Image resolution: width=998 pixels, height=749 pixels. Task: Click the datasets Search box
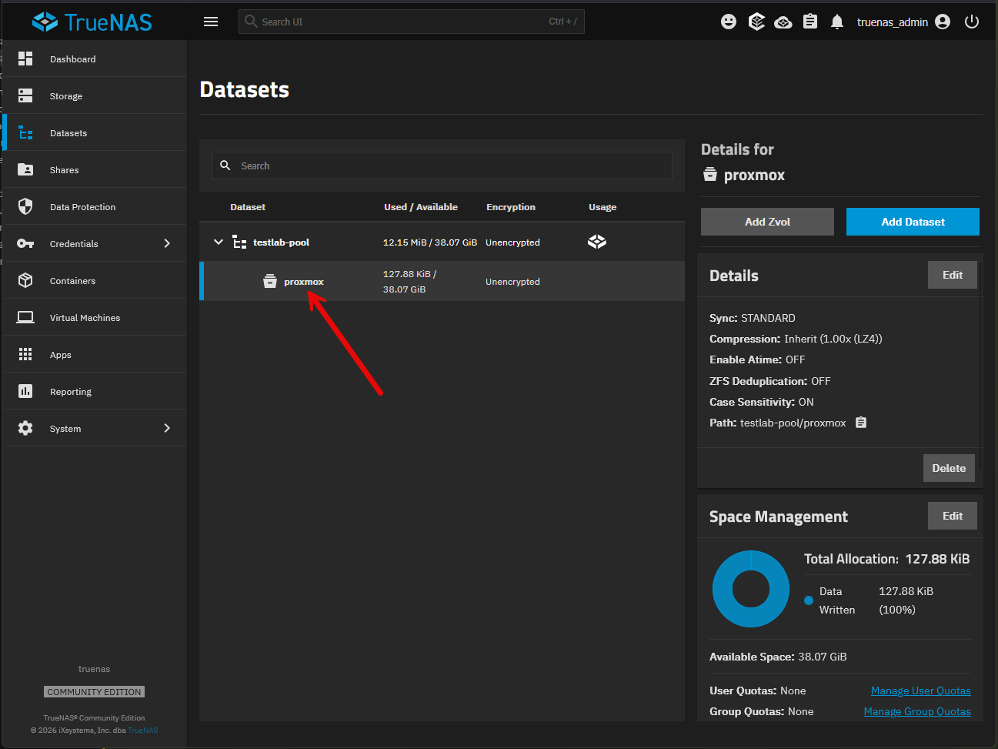442,166
